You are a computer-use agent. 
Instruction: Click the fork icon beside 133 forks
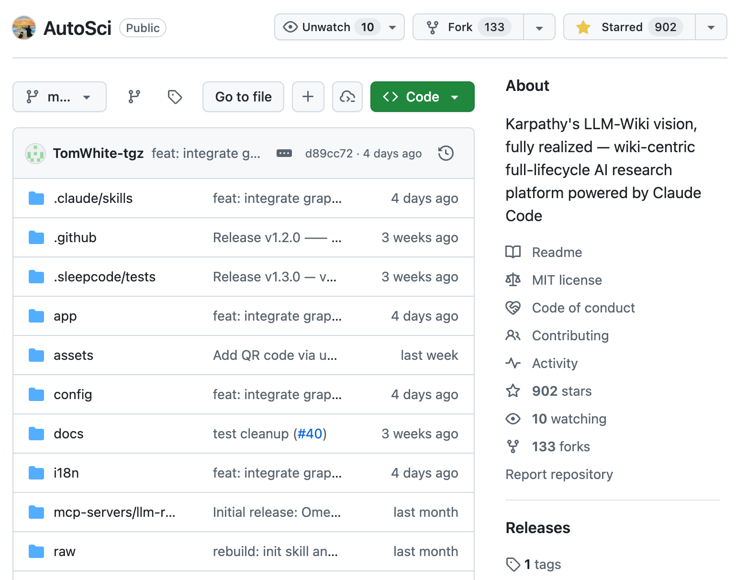[513, 446]
